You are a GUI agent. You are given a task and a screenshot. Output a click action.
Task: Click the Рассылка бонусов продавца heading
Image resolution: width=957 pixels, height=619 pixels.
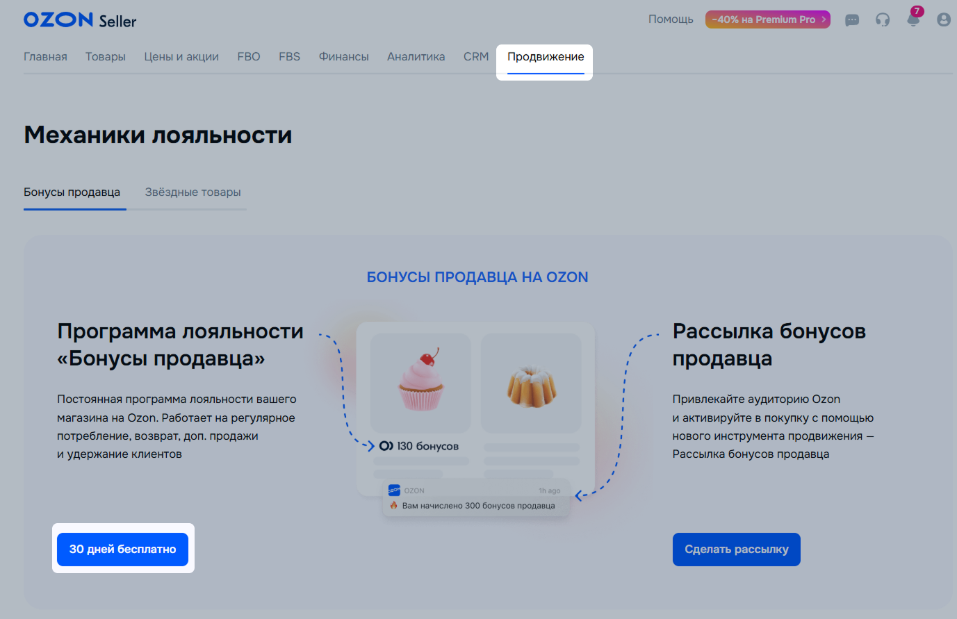tap(769, 345)
